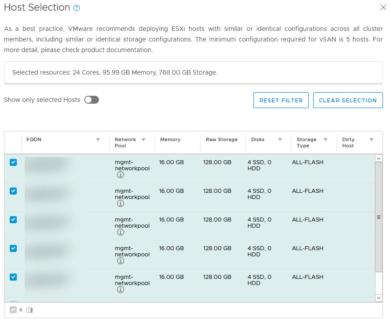This screenshot has width=390, height=319.
Task: Toggle Show only selected Hosts switch
Action: tap(92, 100)
